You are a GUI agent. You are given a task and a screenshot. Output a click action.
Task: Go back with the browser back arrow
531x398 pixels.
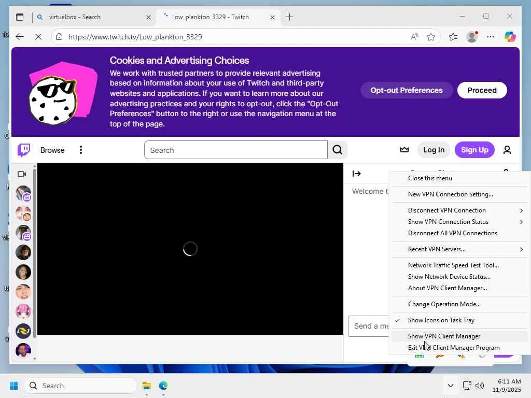pos(20,37)
